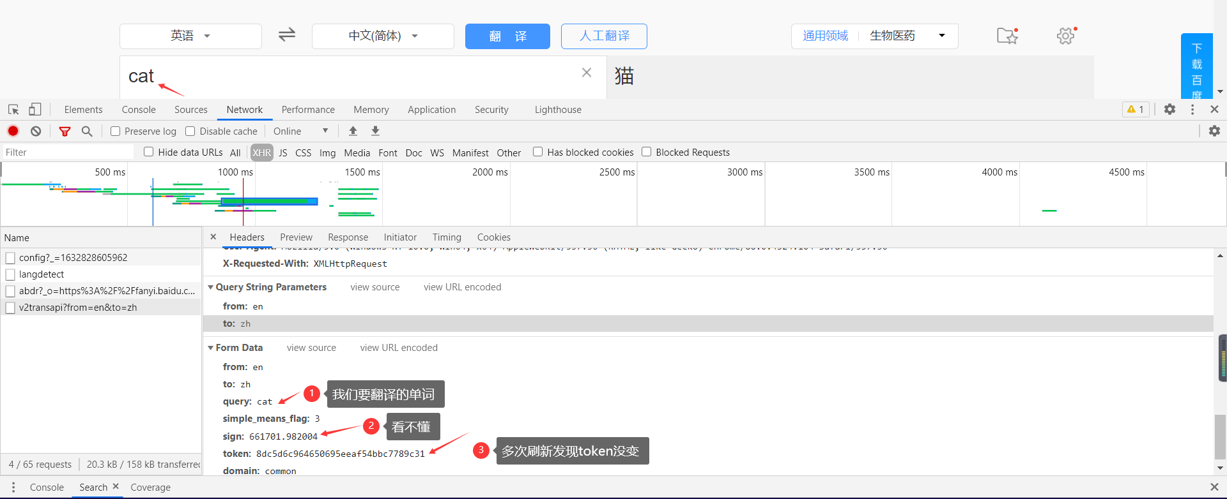The width and height of the screenshot is (1227, 499).
Task: Clear the network log
Action: (36, 131)
